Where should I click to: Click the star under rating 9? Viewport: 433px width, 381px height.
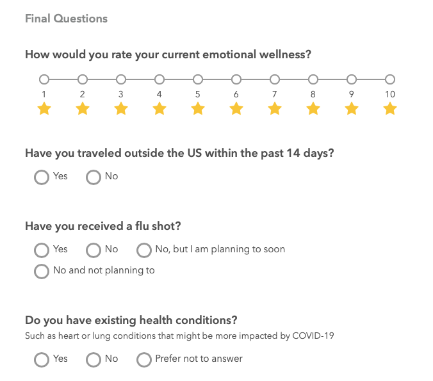[352, 109]
